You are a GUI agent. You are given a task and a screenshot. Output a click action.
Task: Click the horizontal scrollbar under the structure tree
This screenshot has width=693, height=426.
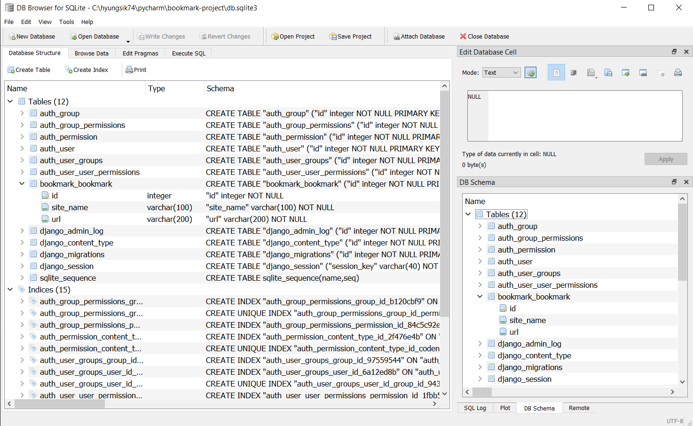click(59, 404)
